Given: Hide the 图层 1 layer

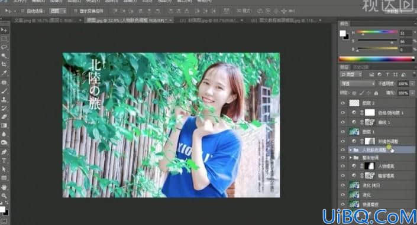Looking at the screenshot, I should [x=343, y=132].
